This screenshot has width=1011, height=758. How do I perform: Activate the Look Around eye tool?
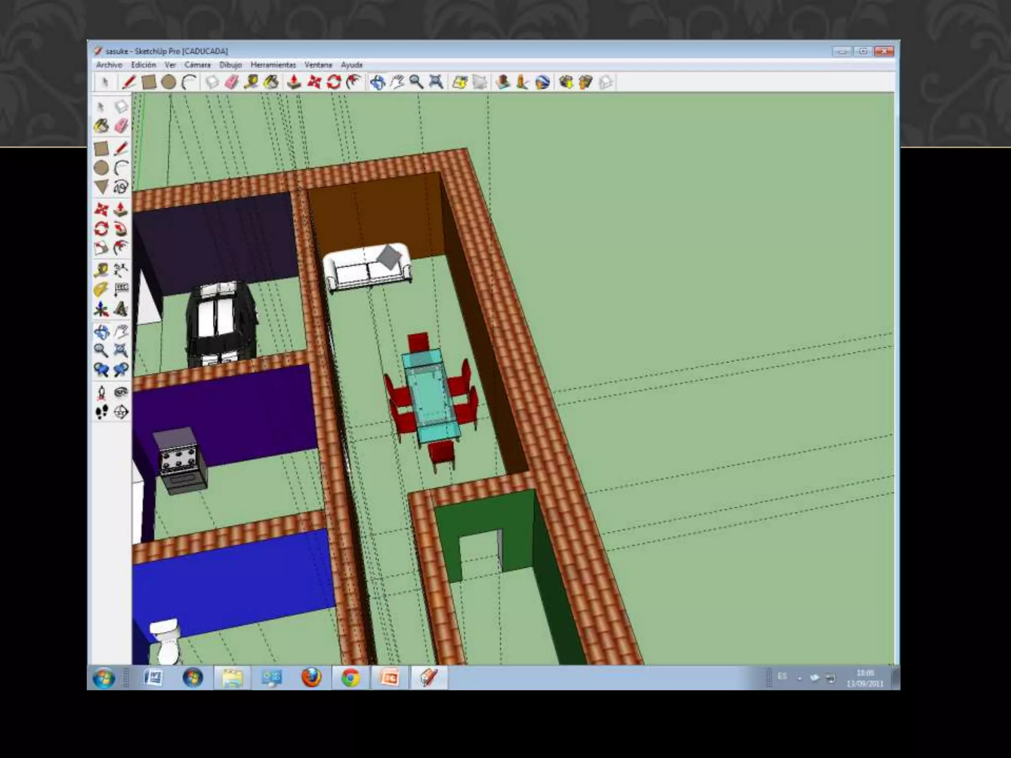pyautogui.click(x=121, y=393)
